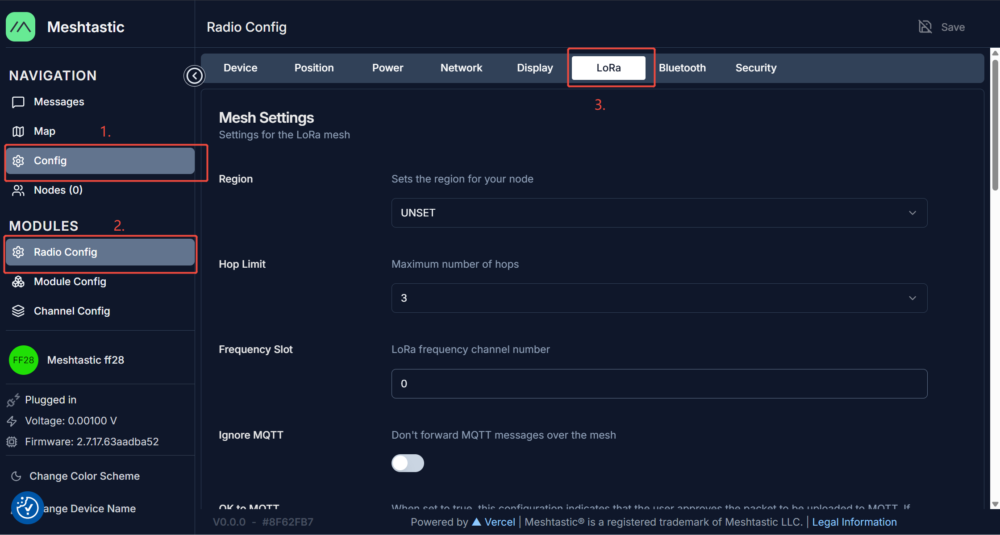The image size is (1000, 535).
Task: Open the Legal Information link
Action: click(854, 522)
